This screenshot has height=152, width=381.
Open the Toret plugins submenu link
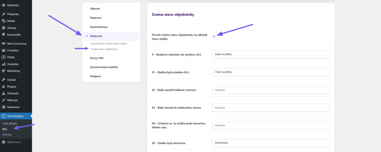coord(10,124)
